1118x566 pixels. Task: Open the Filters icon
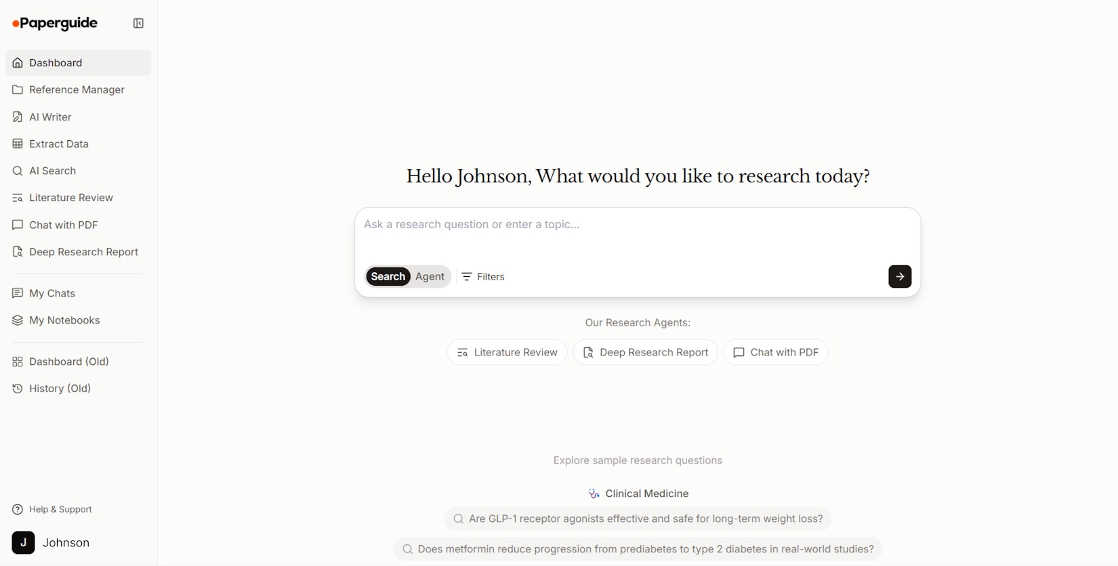click(467, 276)
